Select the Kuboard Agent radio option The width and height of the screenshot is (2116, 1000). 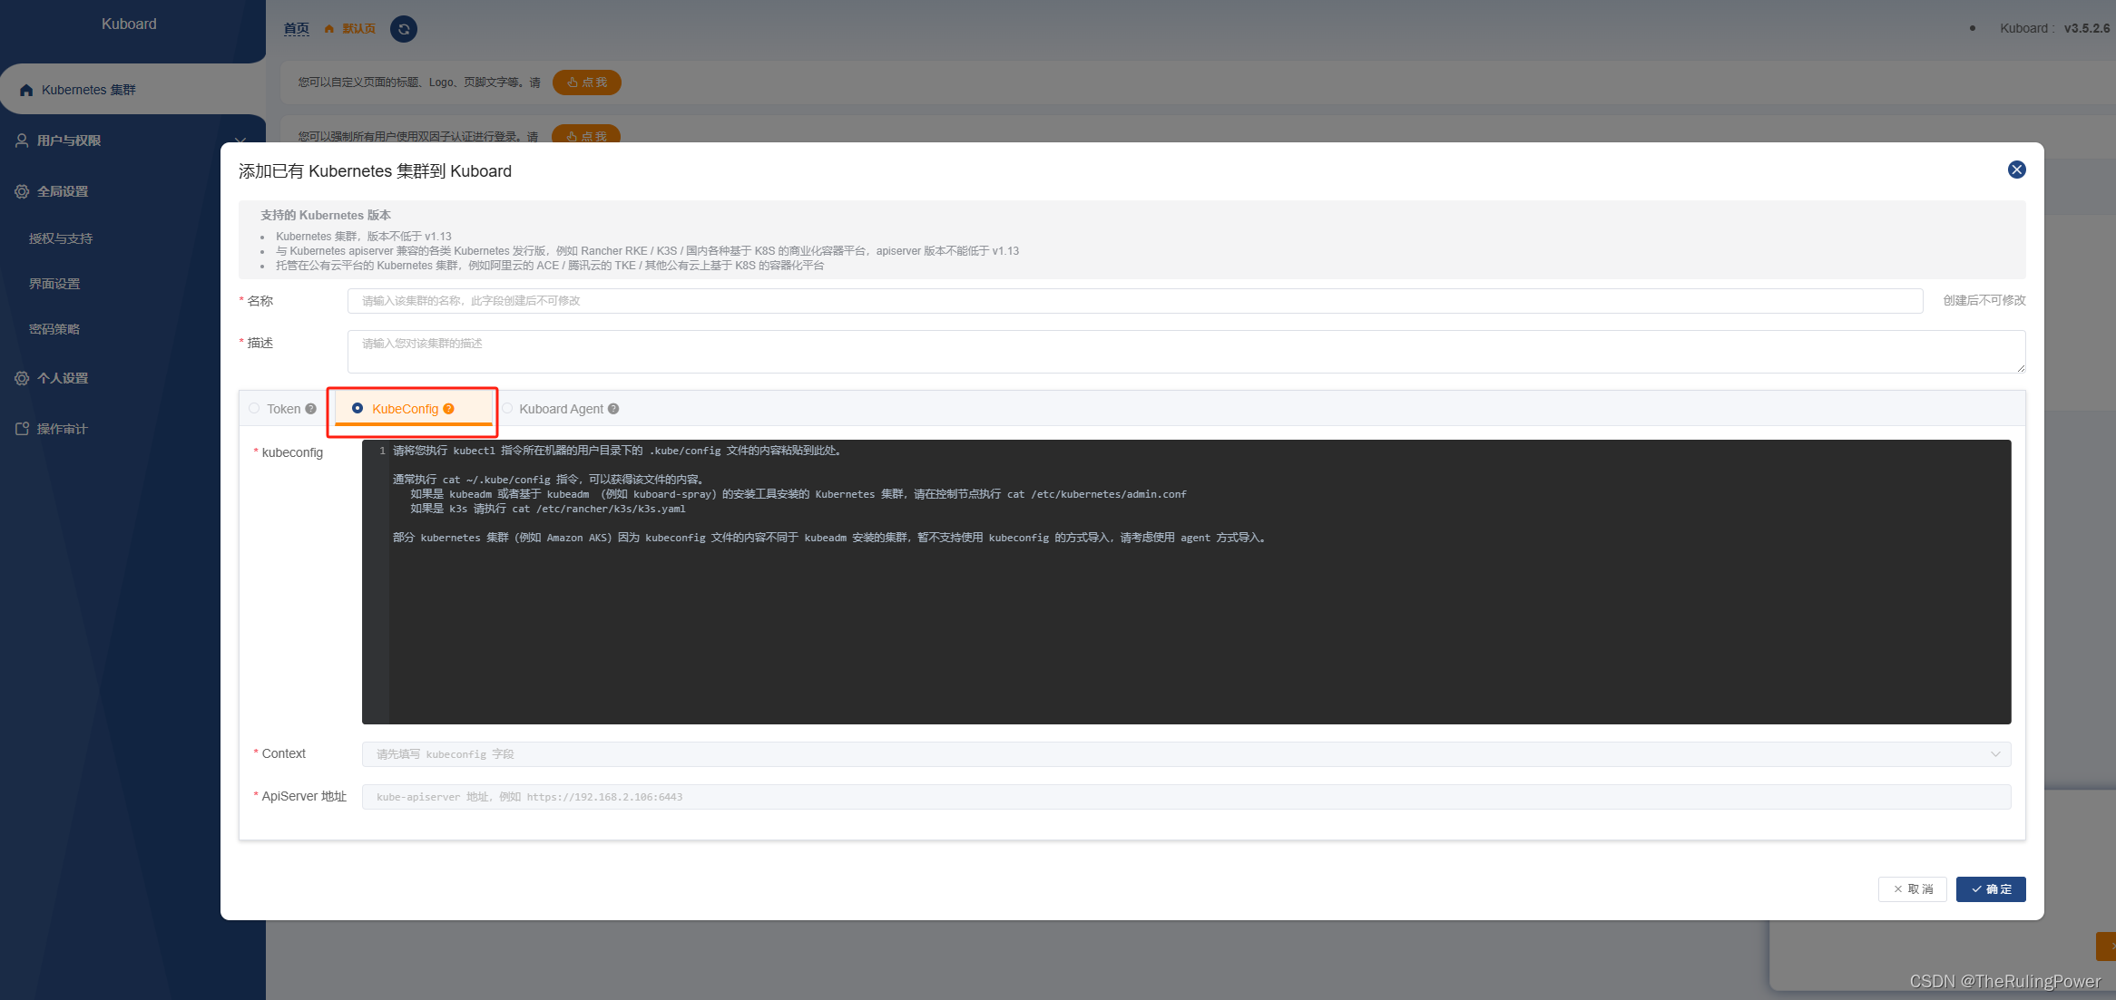[x=507, y=409]
